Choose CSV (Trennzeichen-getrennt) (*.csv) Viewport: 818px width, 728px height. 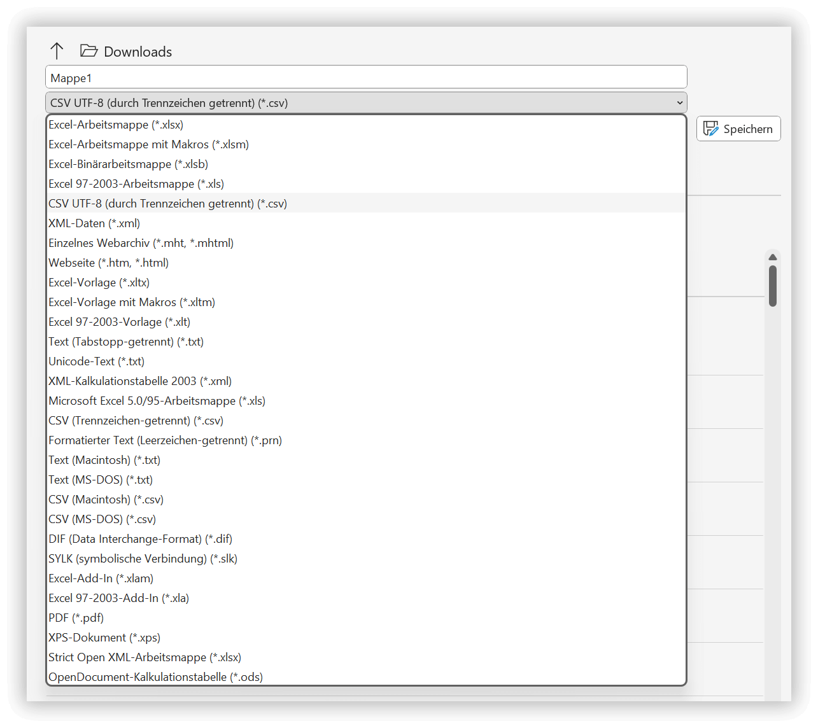366,421
